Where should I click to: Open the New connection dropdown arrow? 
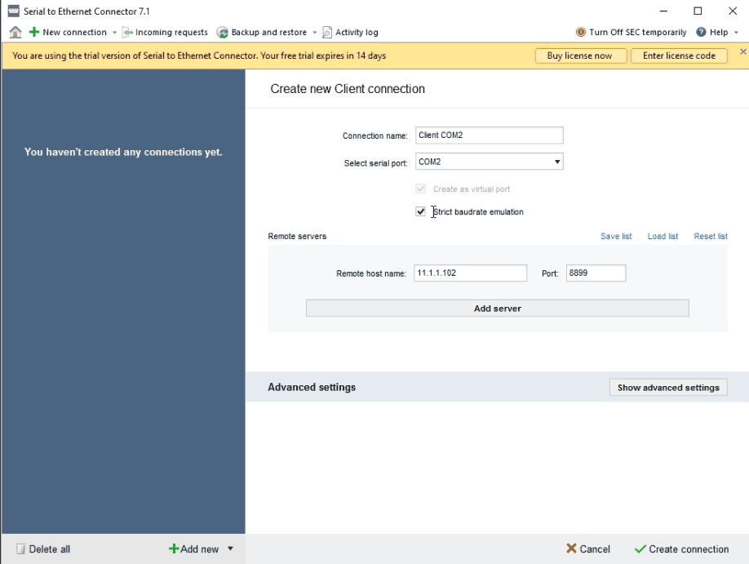click(x=115, y=33)
